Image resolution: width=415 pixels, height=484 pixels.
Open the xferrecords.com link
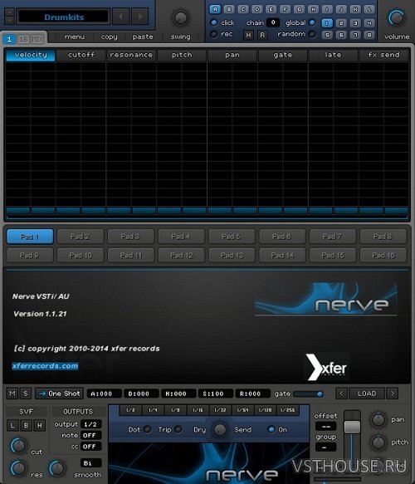pyautogui.click(x=45, y=366)
